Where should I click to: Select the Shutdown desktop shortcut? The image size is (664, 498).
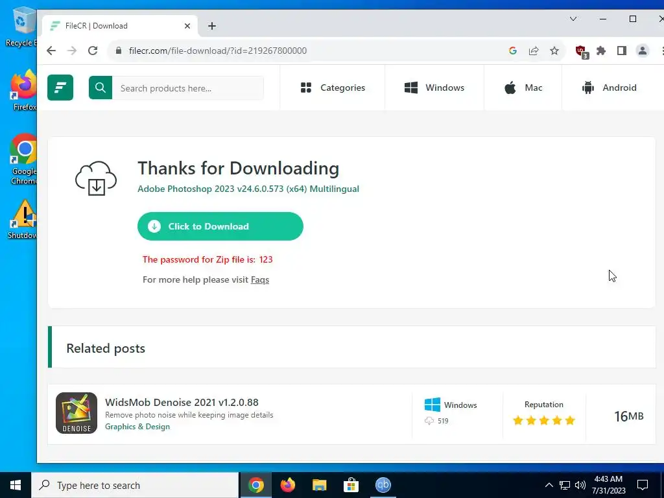pyautogui.click(x=24, y=219)
